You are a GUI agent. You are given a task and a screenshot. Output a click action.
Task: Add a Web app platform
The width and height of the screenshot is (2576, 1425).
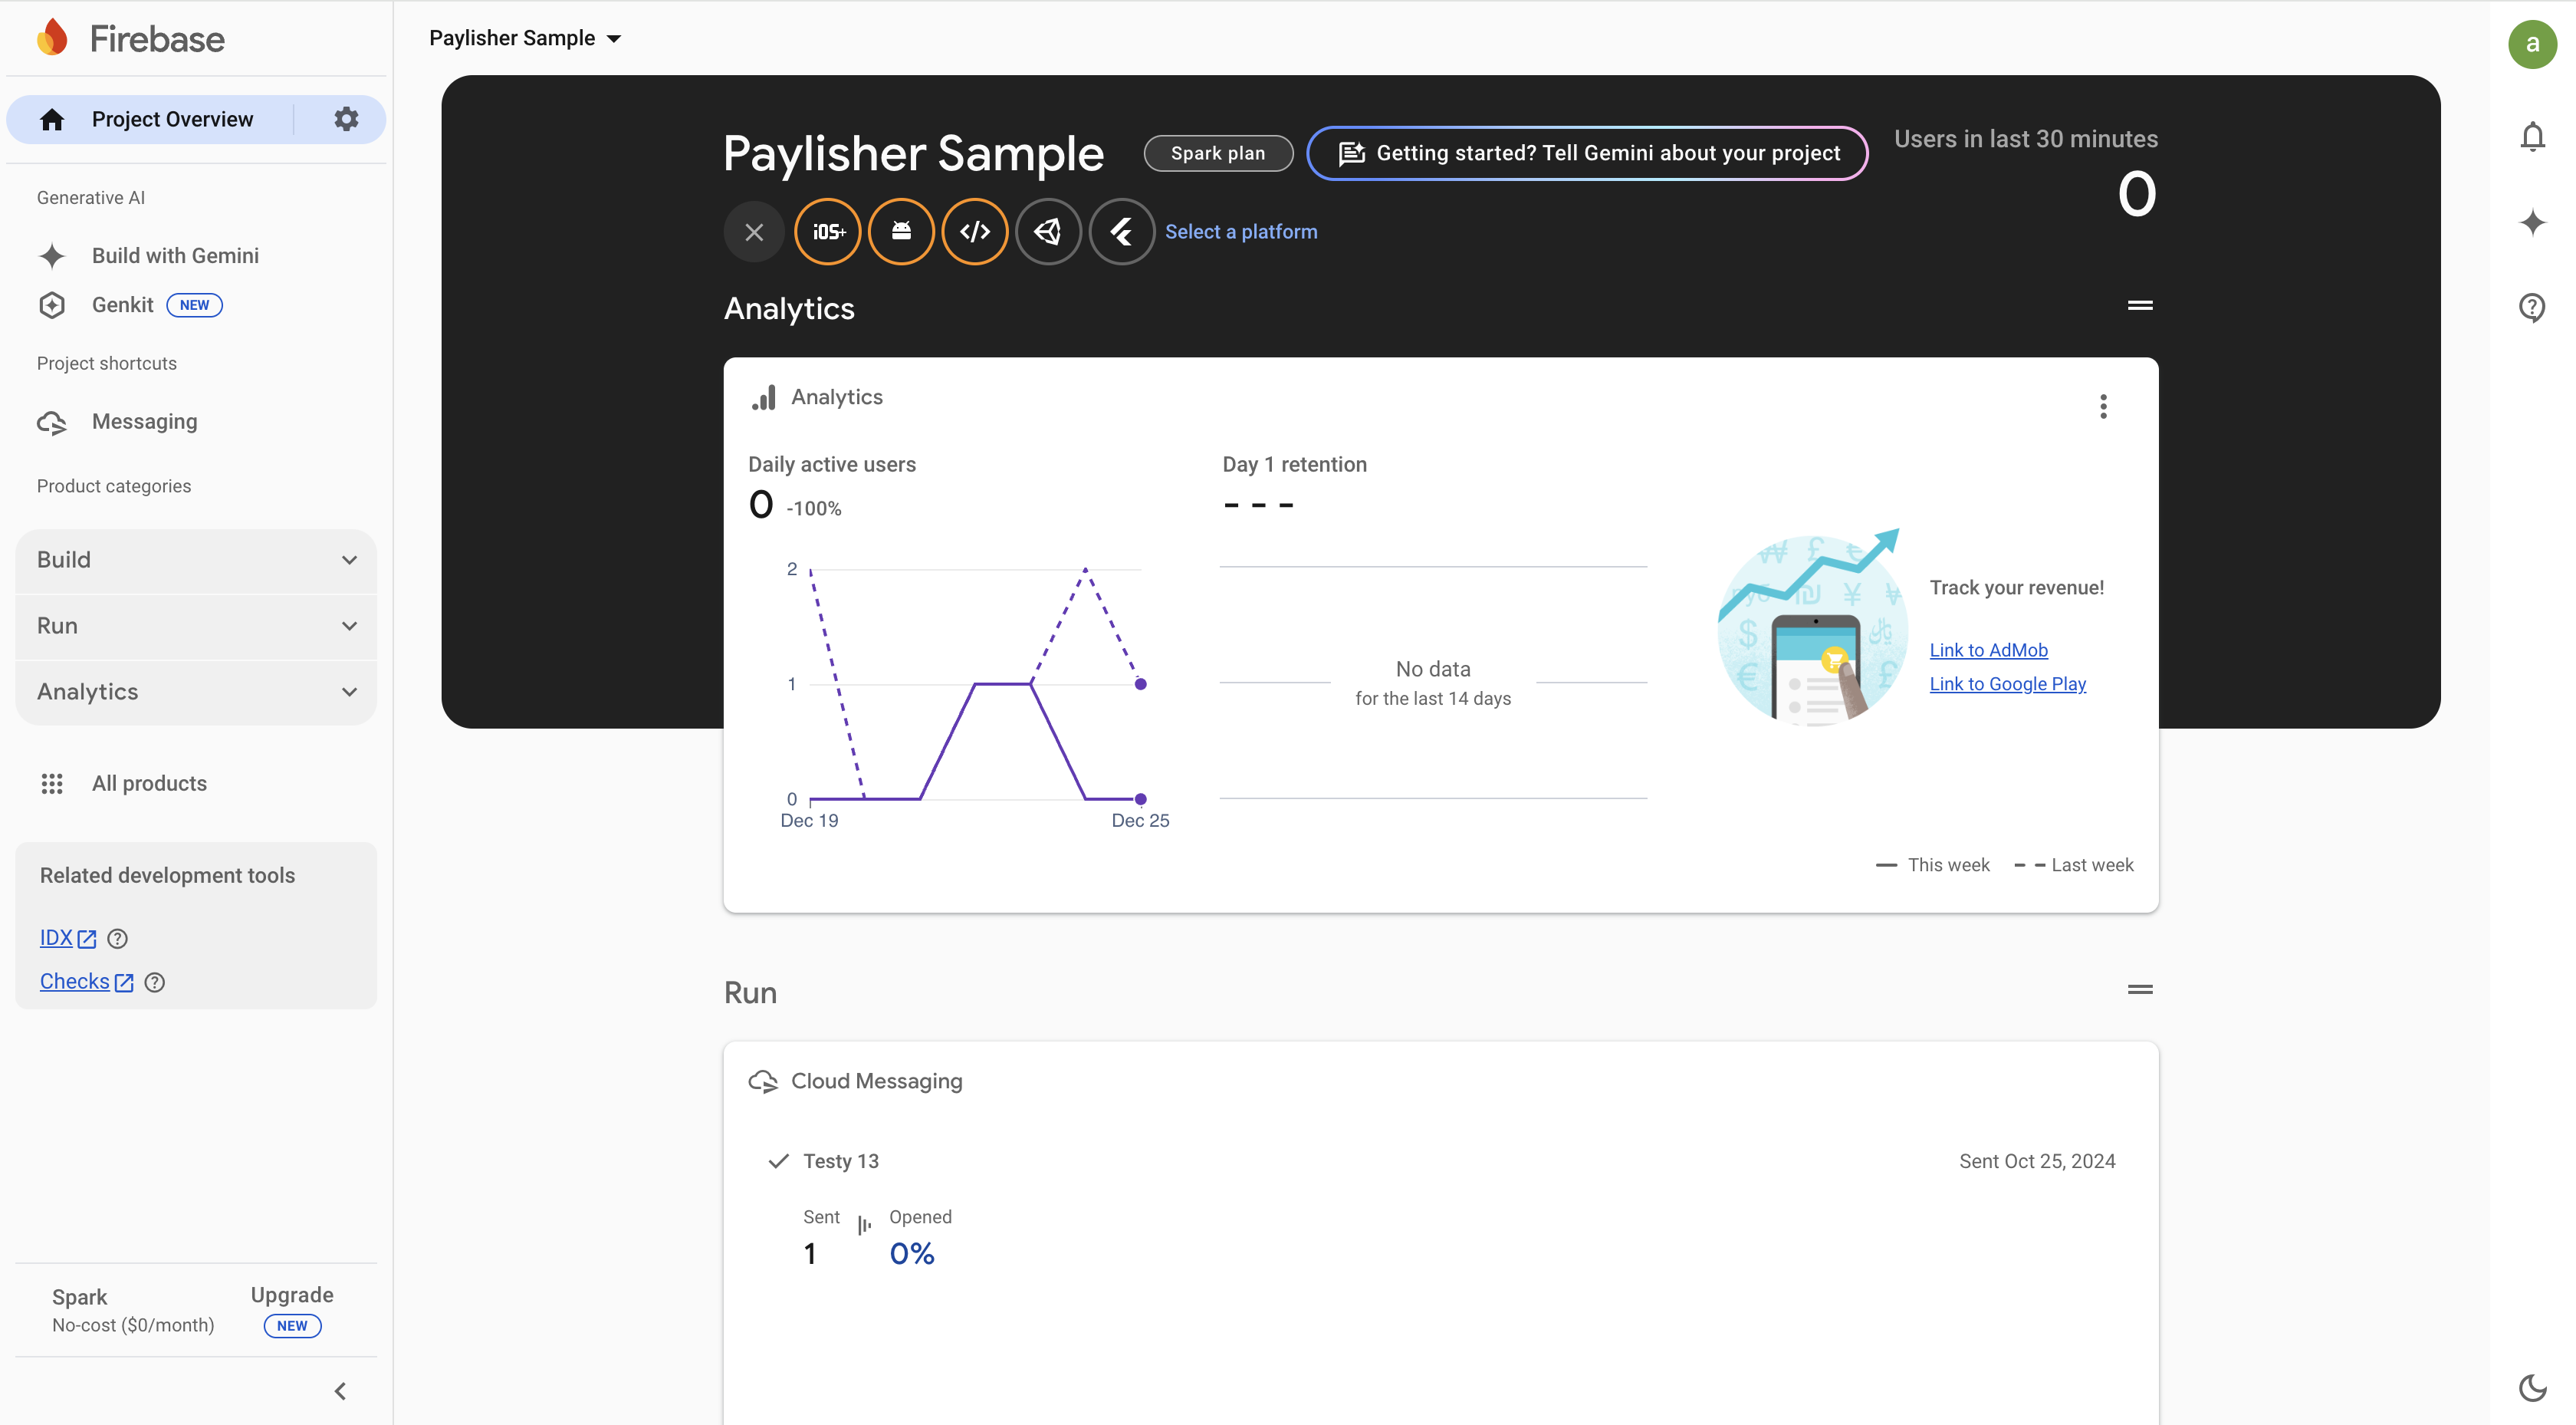point(975,232)
